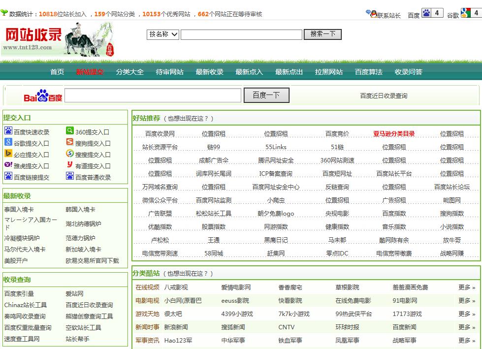
Task: Open the 微信公众平台 link
Action: (160, 200)
